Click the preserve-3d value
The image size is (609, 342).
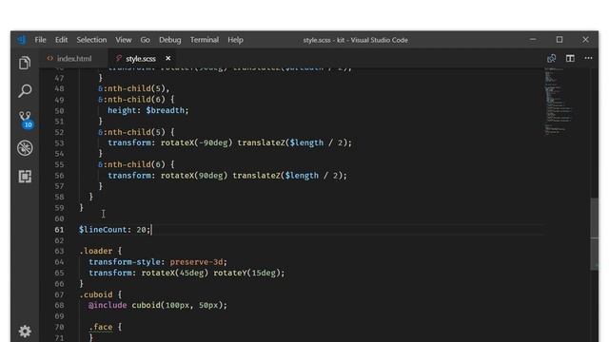pos(196,262)
